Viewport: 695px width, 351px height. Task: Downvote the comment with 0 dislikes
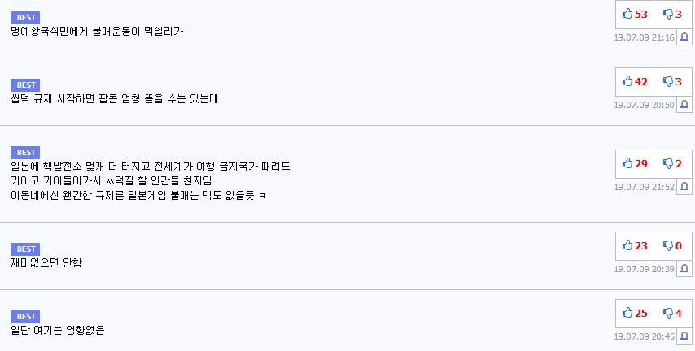(672, 246)
